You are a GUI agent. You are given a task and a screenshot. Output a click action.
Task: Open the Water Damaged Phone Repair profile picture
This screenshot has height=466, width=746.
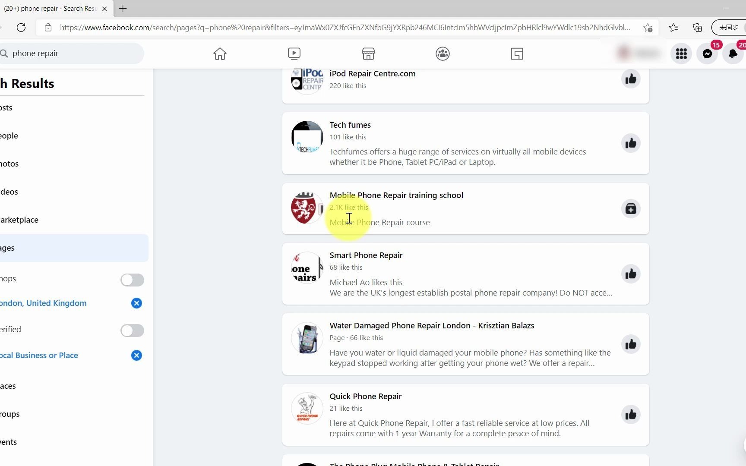pos(307,338)
